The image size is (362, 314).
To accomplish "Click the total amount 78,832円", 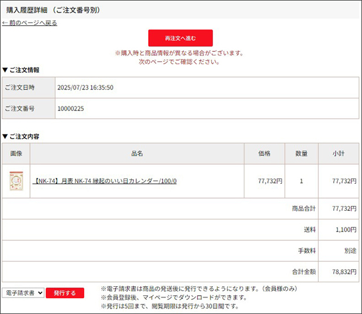I will point(344,272).
